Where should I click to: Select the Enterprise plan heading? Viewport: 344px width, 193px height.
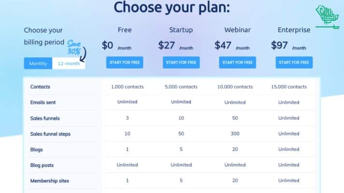(294, 30)
